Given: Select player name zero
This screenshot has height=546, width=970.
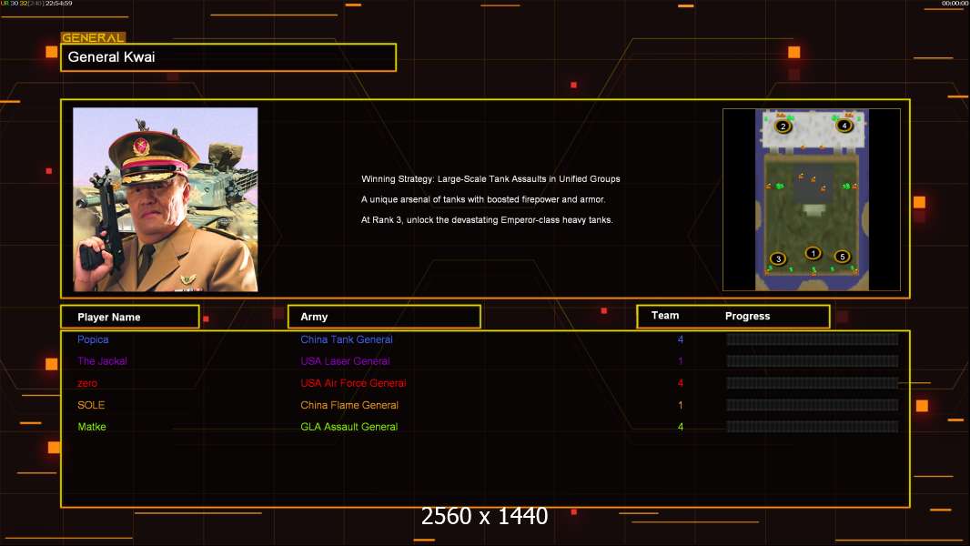Looking at the screenshot, I should (87, 383).
